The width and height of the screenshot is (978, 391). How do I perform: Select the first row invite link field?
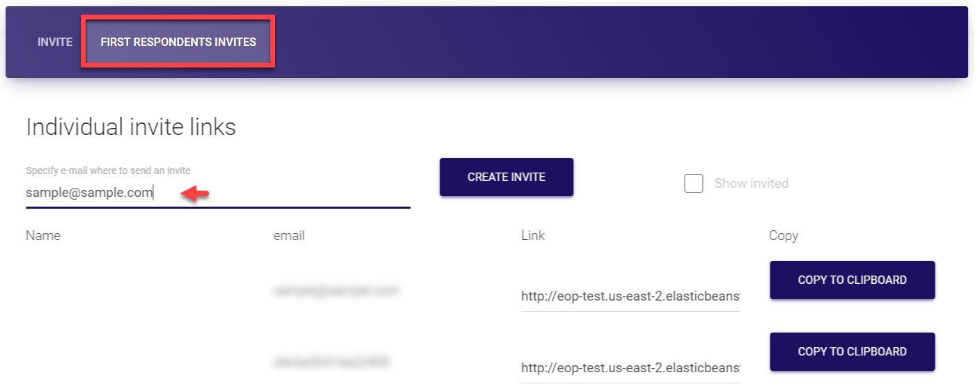[630, 296]
